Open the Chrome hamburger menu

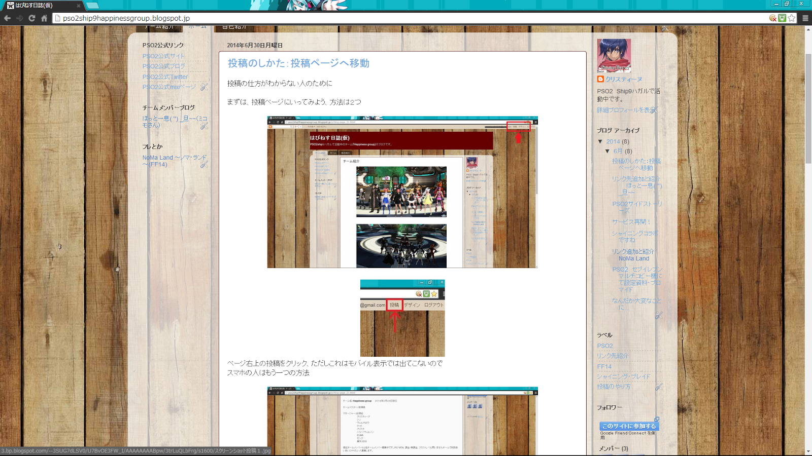tap(805, 18)
